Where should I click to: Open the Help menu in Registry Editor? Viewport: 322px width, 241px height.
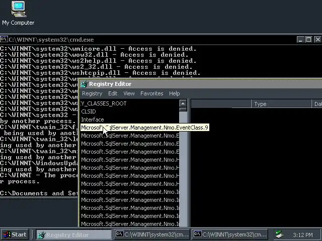(175, 93)
